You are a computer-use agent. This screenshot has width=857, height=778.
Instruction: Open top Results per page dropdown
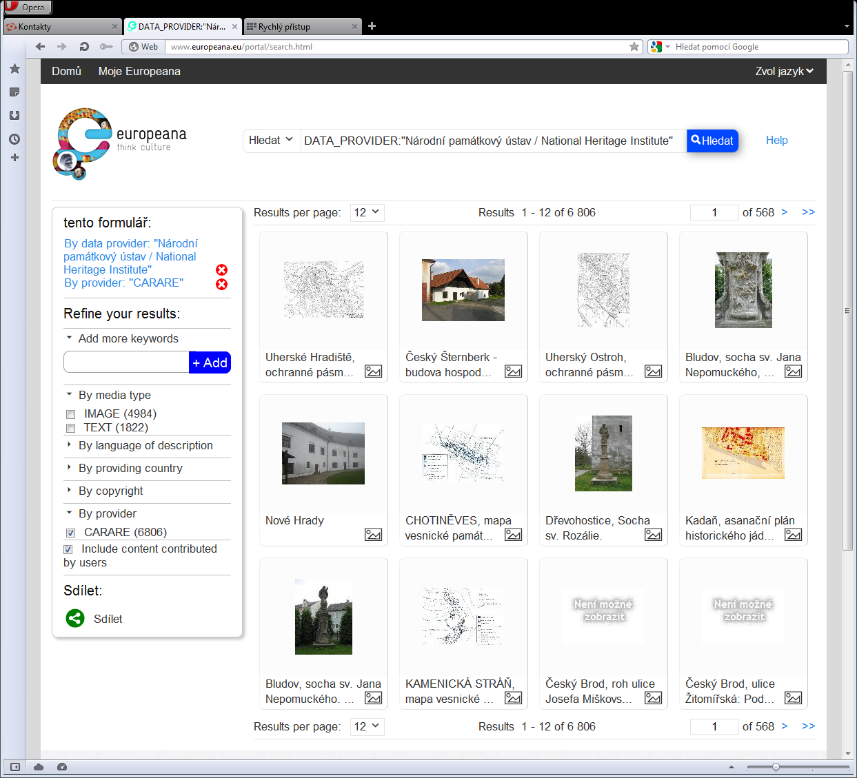click(367, 213)
